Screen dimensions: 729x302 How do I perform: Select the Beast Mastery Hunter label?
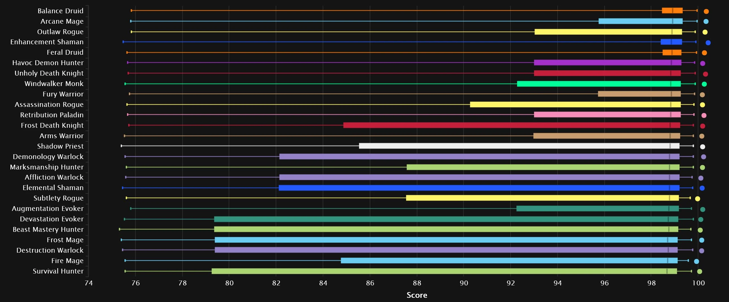pos(48,230)
